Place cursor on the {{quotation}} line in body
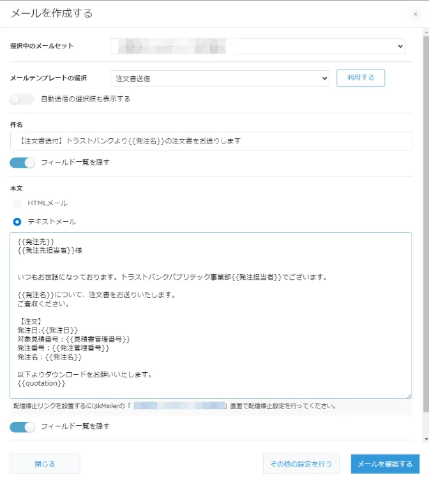Screen dimensions: 429x478 coord(42,384)
